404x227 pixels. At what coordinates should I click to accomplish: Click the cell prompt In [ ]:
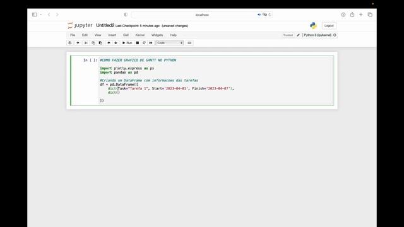pyautogui.click(x=90, y=61)
